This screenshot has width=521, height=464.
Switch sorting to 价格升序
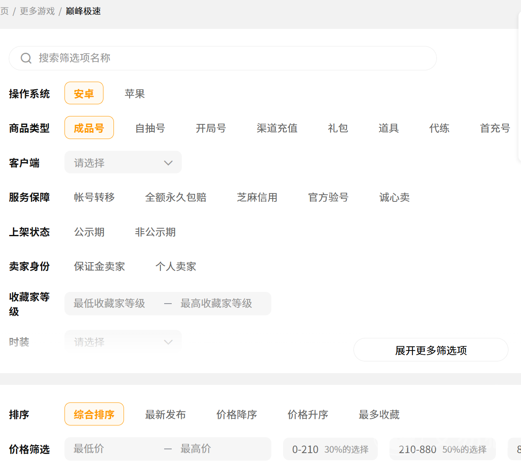tap(307, 415)
